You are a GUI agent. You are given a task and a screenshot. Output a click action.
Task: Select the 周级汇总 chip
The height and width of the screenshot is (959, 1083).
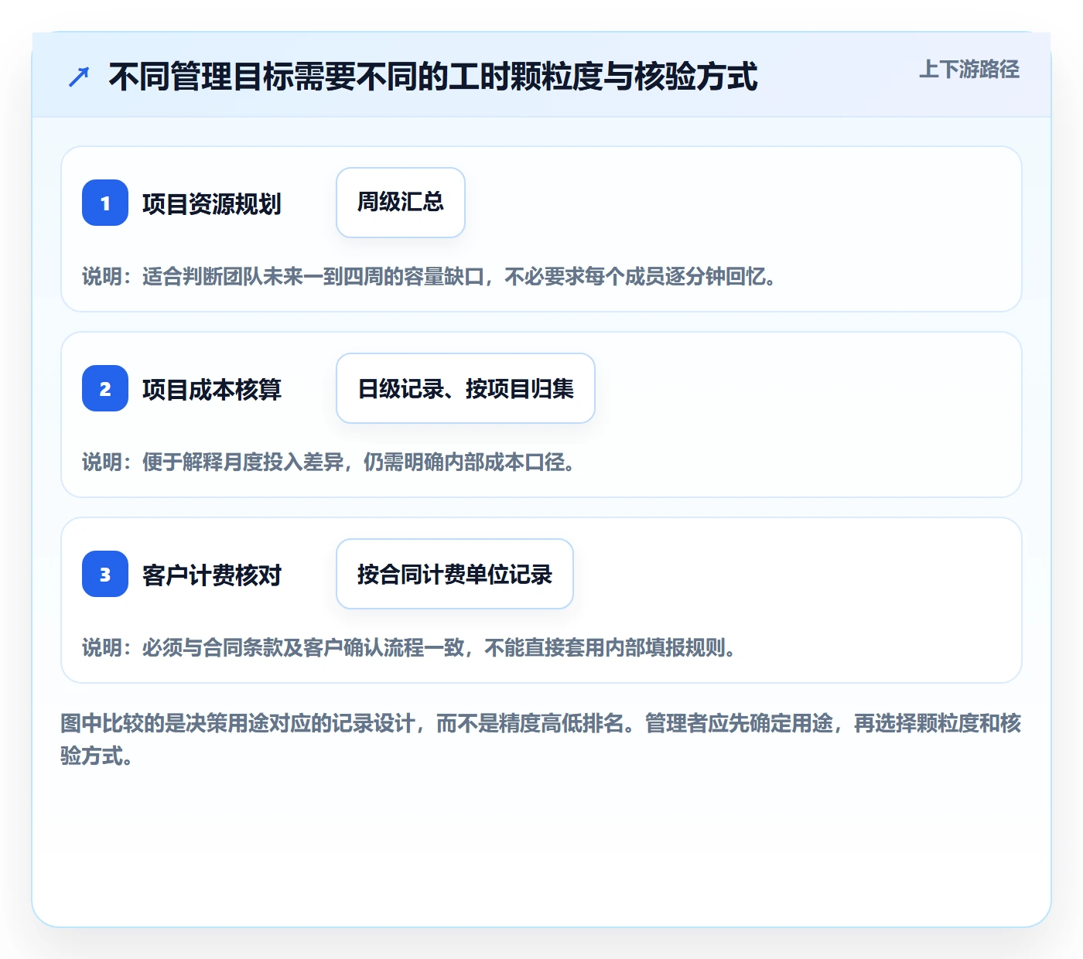point(401,203)
